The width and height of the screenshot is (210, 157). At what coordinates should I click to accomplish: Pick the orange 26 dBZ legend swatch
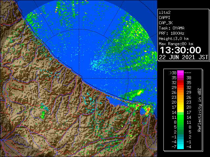tap(180, 93)
